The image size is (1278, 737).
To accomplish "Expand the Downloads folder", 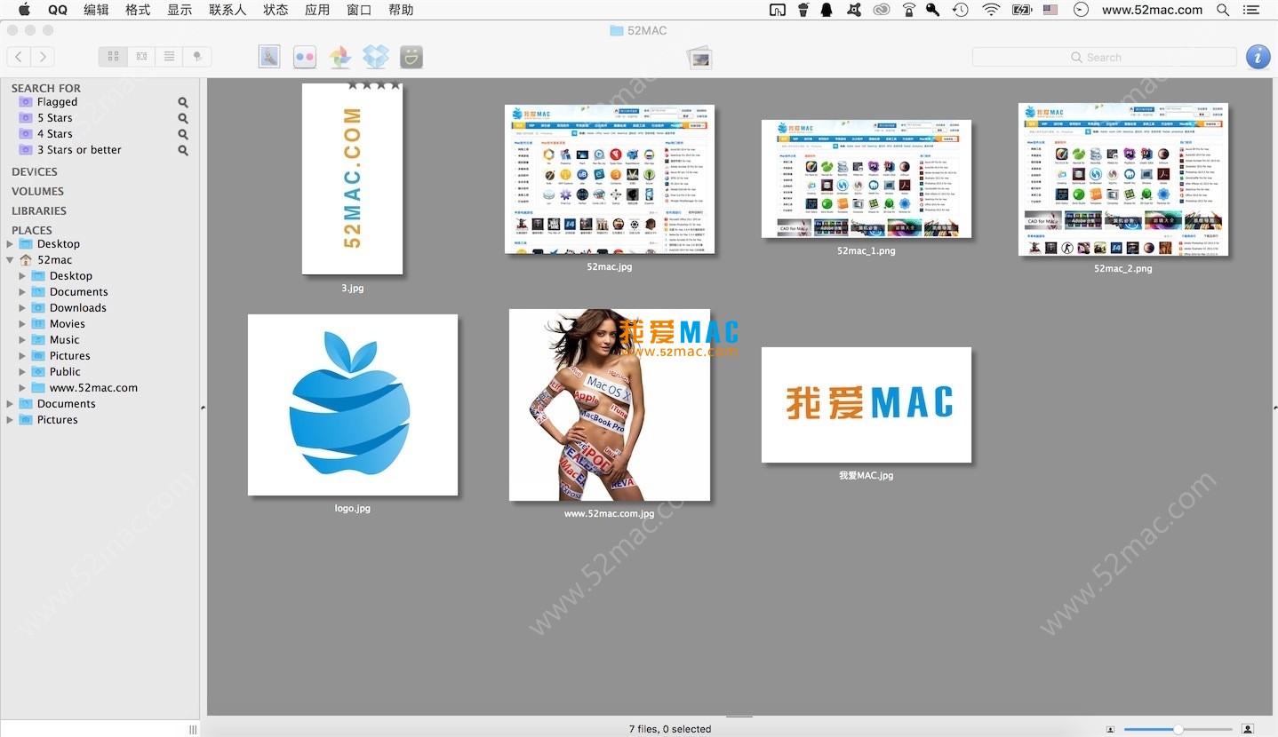I will pos(23,308).
